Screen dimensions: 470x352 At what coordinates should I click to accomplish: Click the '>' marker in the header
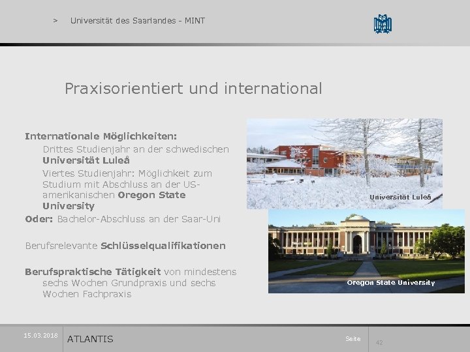(x=55, y=21)
